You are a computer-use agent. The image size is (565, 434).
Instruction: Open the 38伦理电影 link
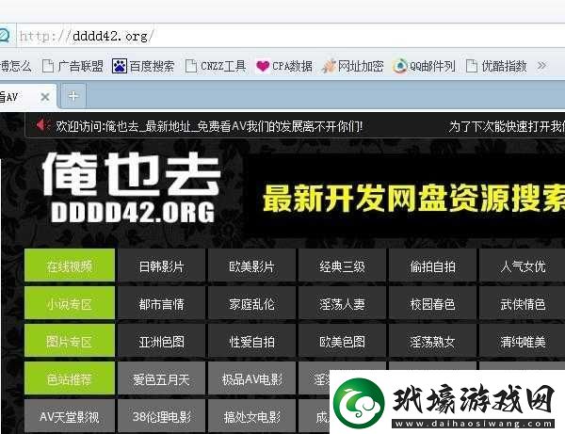click(x=161, y=417)
